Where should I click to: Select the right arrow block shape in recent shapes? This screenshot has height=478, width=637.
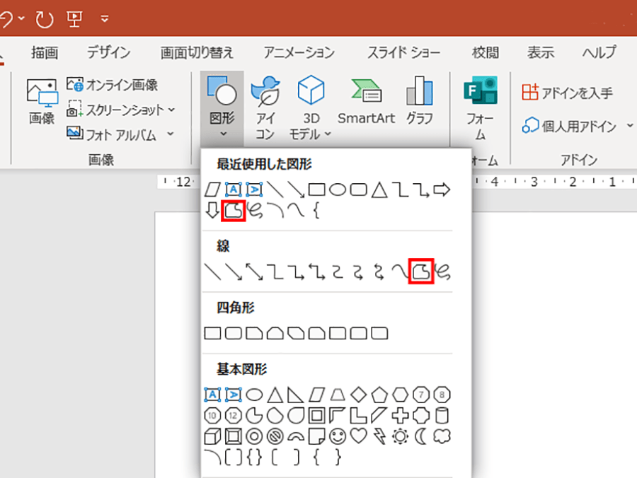point(442,190)
